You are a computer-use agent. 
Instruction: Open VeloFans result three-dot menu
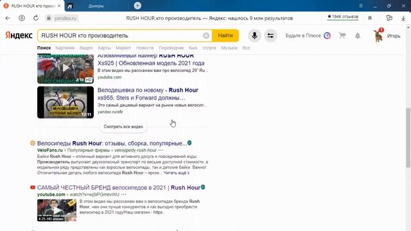pyautogui.click(x=161, y=150)
